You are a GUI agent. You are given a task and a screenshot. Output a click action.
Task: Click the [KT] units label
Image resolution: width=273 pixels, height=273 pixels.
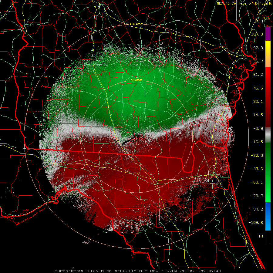pos(259,21)
